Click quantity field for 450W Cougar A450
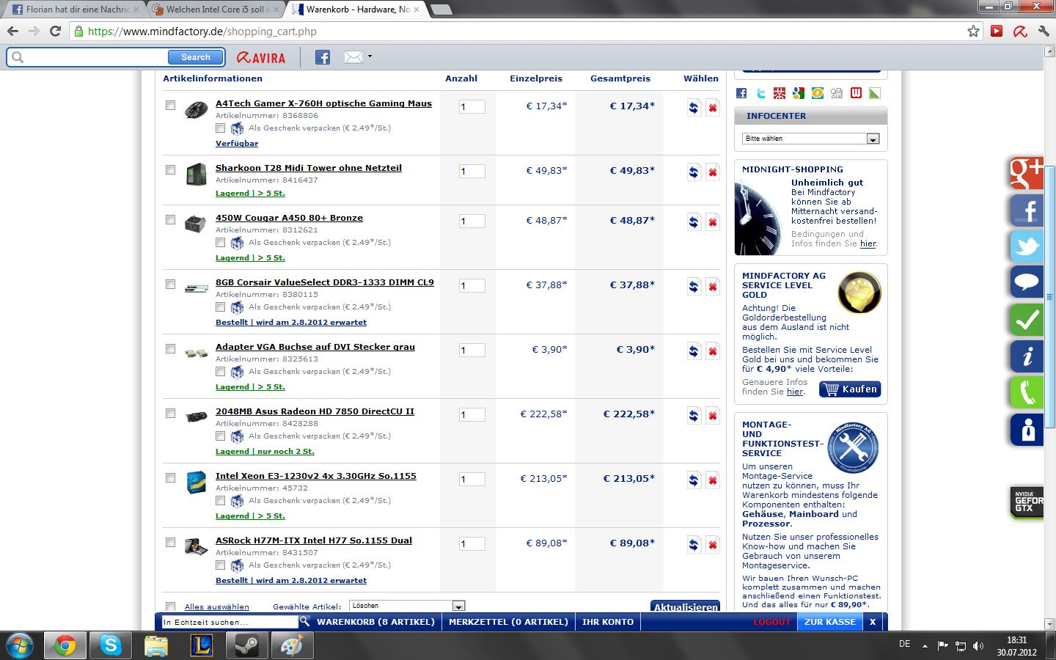1056x660 pixels. click(x=472, y=221)
